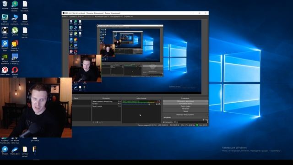The height and width of the screenshot is (165, 293).
Task: Open the yellow folder icon beside Yandex.Disk
Action: [25, 151]
